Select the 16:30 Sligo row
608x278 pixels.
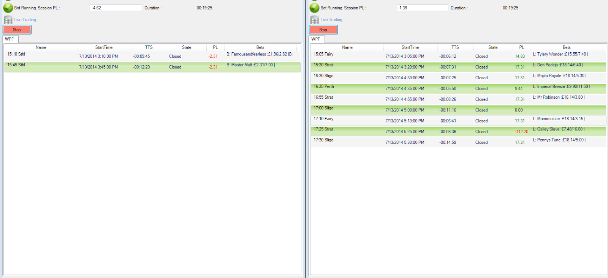click(x=459, y=78)
